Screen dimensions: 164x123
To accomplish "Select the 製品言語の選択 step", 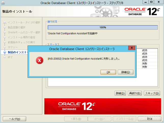I will click(17, 28).
